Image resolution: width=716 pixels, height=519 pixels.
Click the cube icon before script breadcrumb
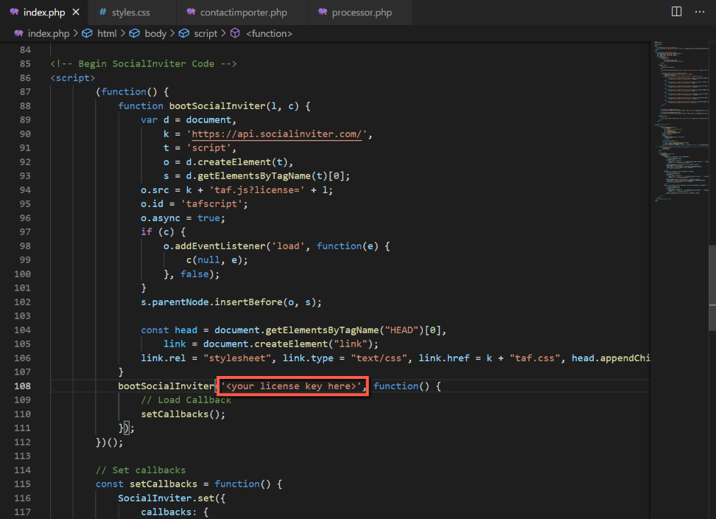pyautogui.click(x=183, y=33)
